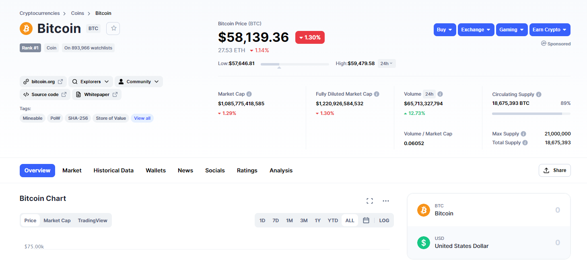Click the info icon next to Max Supply
This screenshot has height=262, width=587.
click(523, 134)
